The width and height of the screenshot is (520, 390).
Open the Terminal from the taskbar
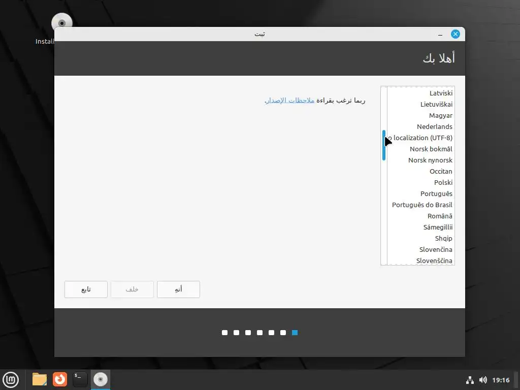[80, 379]
